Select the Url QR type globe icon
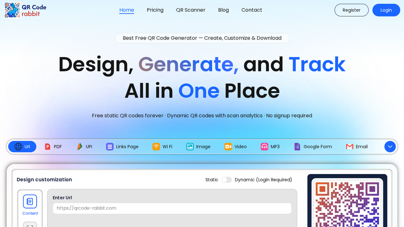 click(18, 147)
